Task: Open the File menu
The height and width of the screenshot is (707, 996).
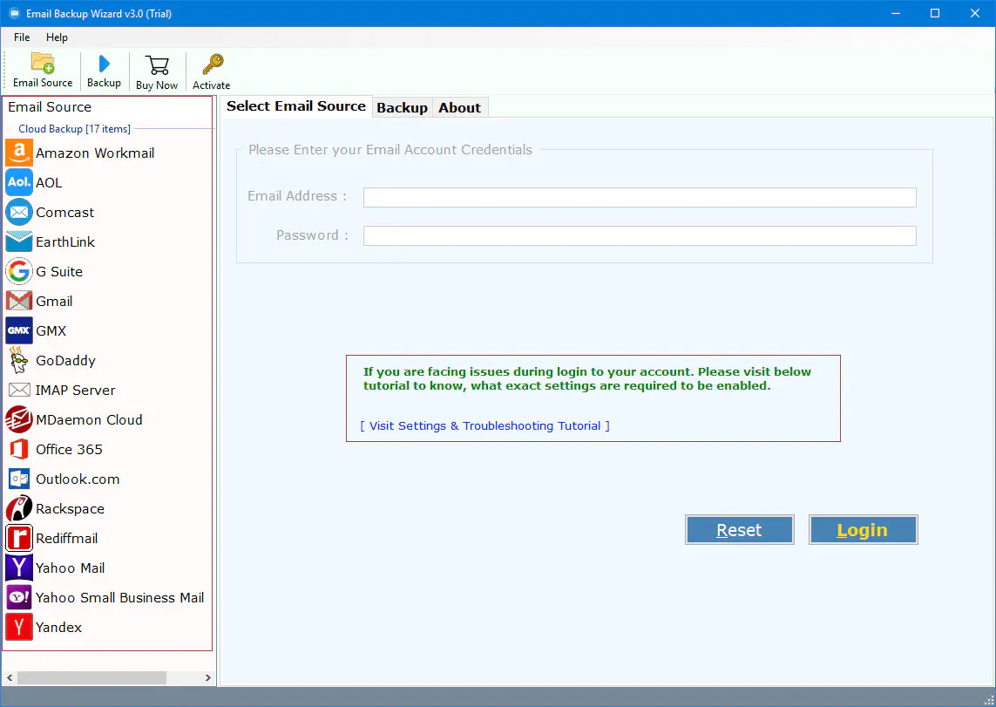Action: [x=21, y=37]
